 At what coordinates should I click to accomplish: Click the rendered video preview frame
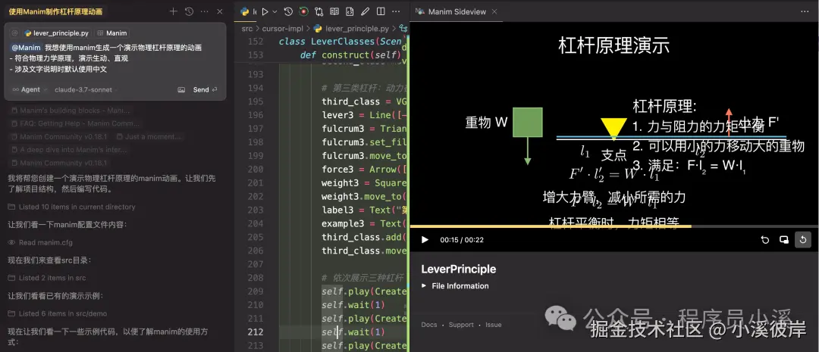614,123
